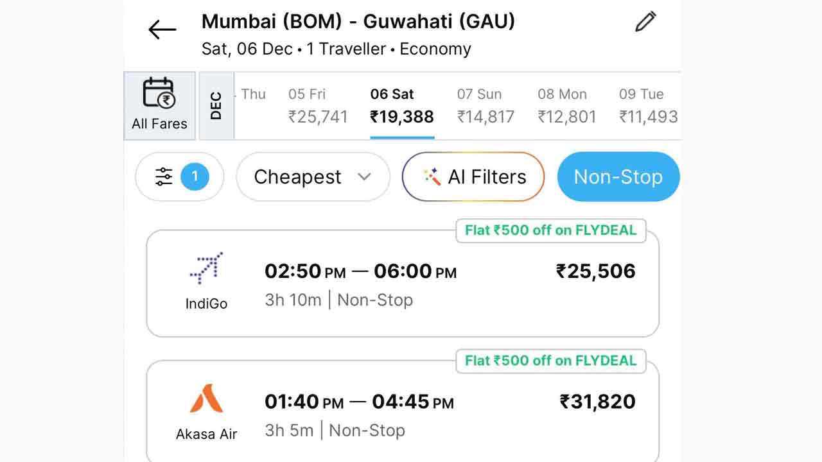Expand the Cheapest sort dropdown
This screenshot has height=462, width=822.
tap(313, 176)
